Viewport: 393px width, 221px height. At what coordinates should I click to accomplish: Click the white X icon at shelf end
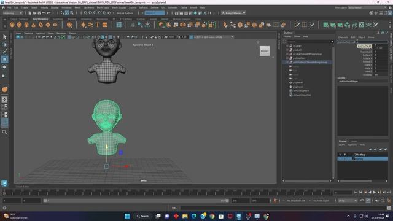point(376,25)
